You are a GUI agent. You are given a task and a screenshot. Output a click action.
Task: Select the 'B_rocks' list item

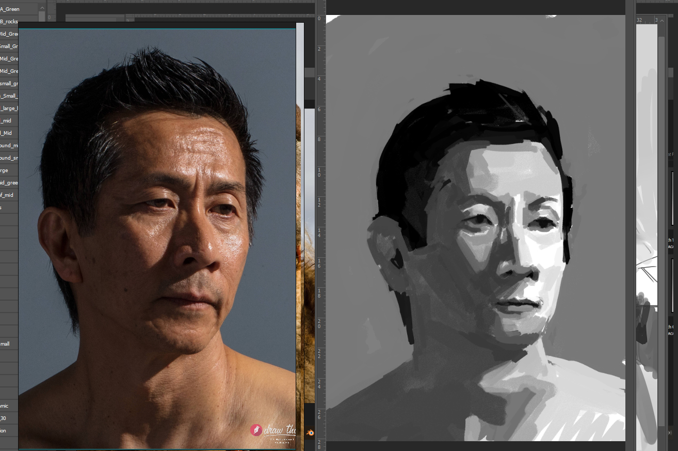coord(9,21)
